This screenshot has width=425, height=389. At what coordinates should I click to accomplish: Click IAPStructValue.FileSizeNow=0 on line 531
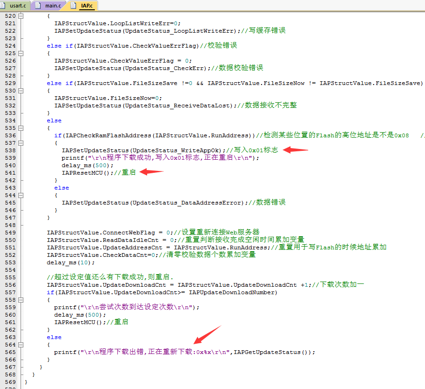tap(106, 98)
